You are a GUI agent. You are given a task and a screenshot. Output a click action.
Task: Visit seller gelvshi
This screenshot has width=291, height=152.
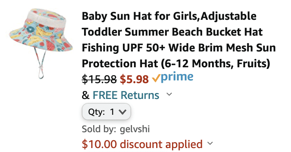135,129
